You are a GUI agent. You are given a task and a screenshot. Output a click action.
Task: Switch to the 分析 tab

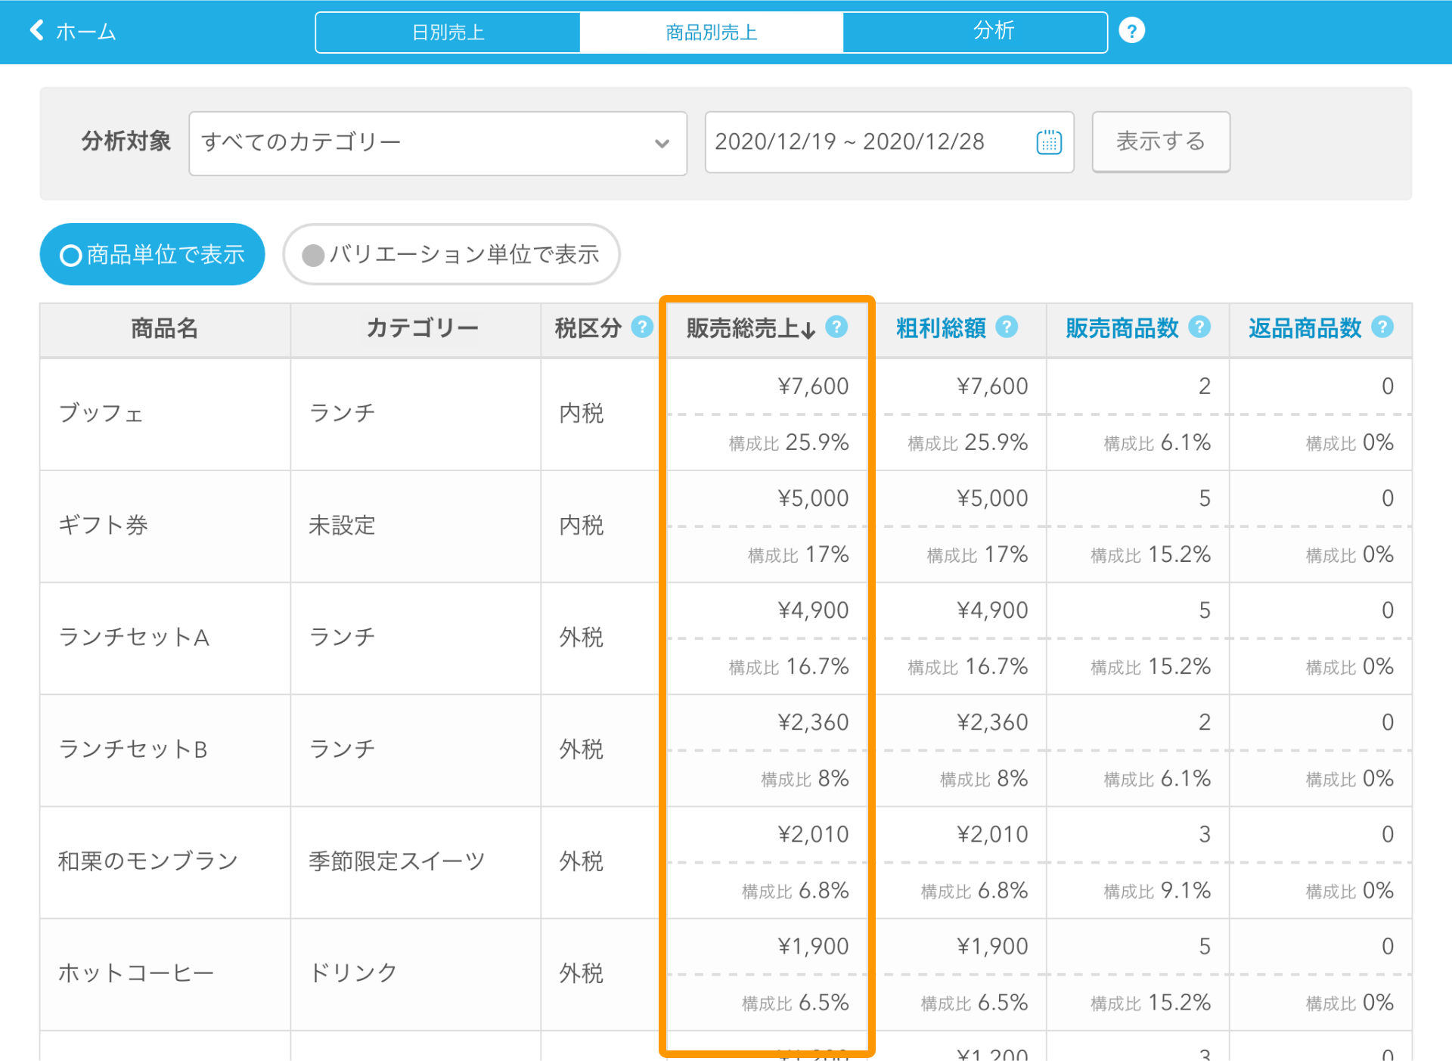(x=976, y=32)
